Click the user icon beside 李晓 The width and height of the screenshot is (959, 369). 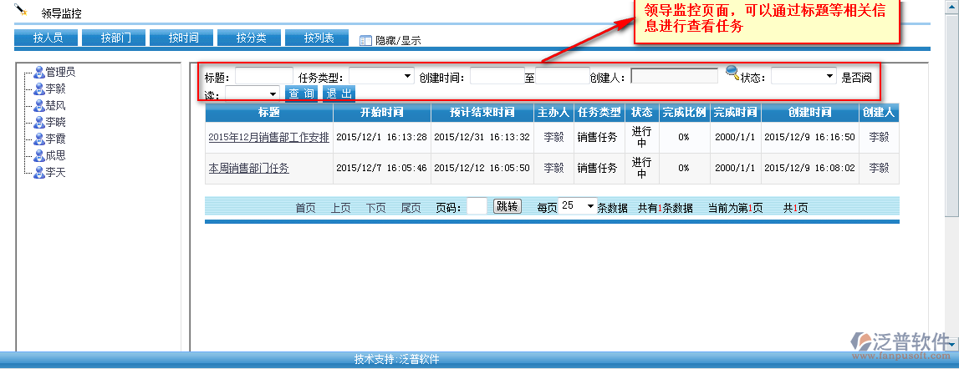[x=38, y=122]
